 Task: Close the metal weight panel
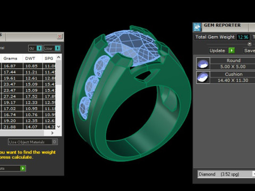tap(60, 37)
